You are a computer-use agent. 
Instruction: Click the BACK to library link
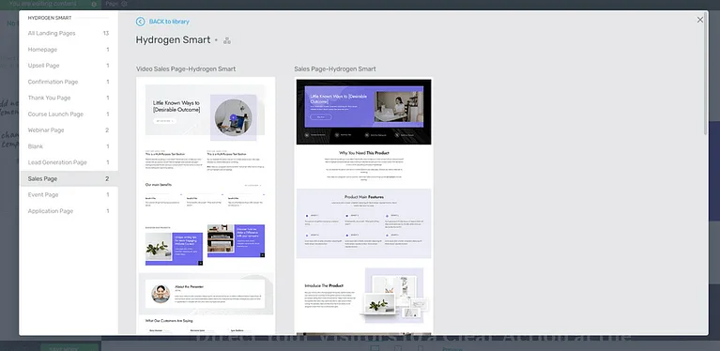[169, 22]
